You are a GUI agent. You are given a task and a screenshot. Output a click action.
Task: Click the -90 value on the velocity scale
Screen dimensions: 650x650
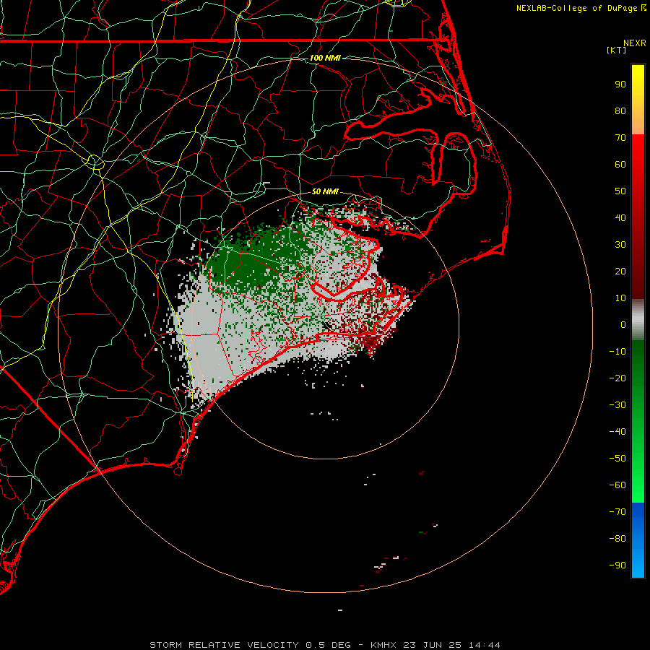pos(617,565)
